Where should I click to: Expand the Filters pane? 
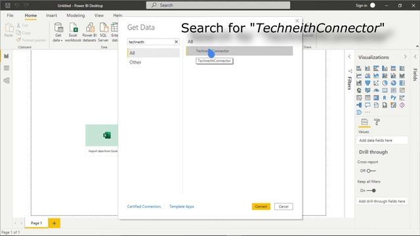[x=350, y=56]
